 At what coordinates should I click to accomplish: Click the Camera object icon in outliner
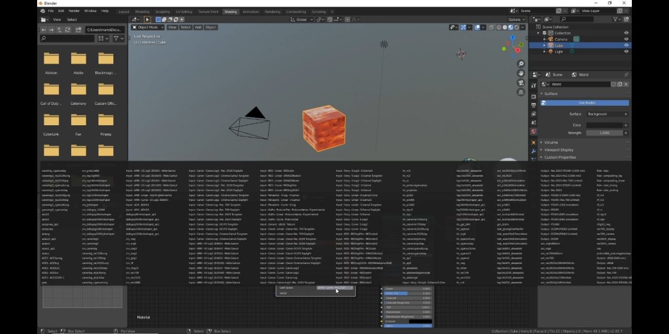click(x=551, y=39)
